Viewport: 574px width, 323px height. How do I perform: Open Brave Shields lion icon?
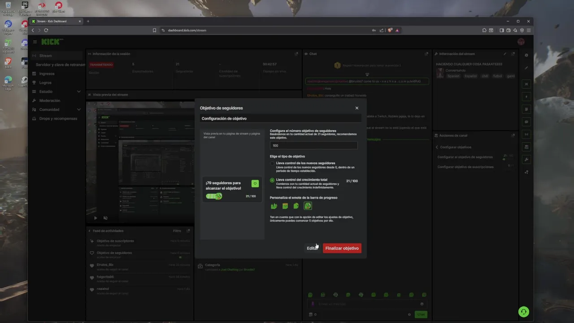point(390,30)
